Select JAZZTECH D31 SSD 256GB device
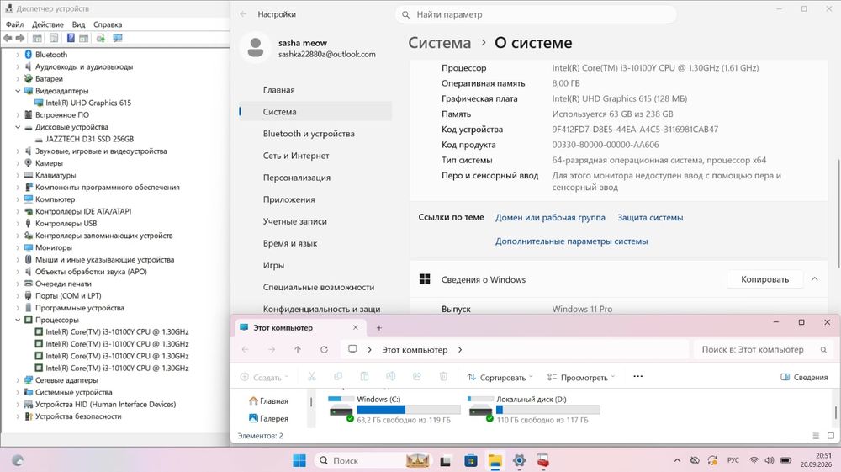Viewport: 841px width, 472px height. 89,139
